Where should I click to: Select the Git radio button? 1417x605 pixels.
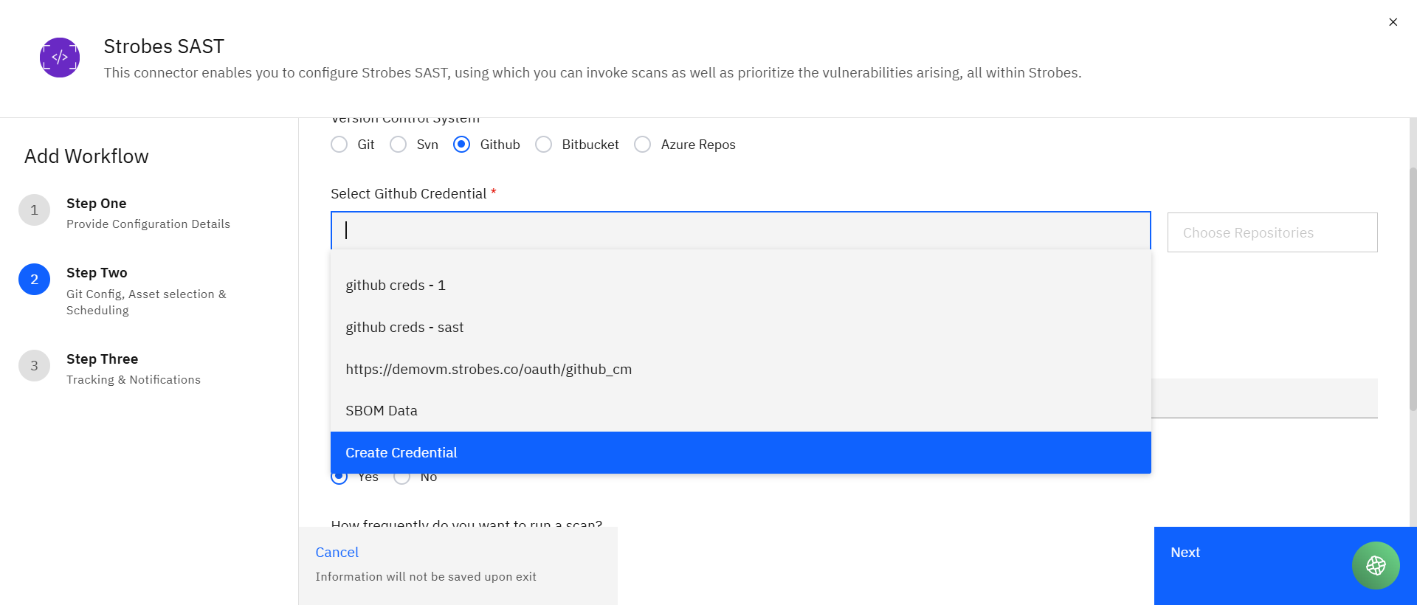click(x=339, y=145)
